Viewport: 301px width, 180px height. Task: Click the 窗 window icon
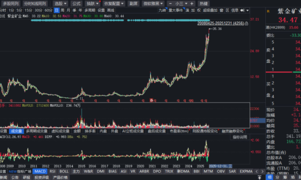click(x=222, y=10)
